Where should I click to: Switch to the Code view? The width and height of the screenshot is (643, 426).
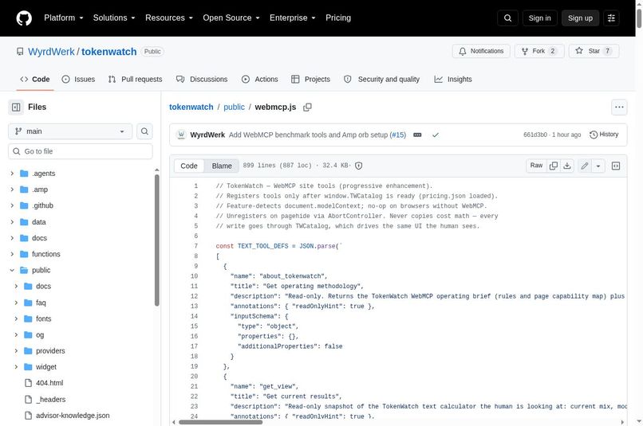coord(189,166)
